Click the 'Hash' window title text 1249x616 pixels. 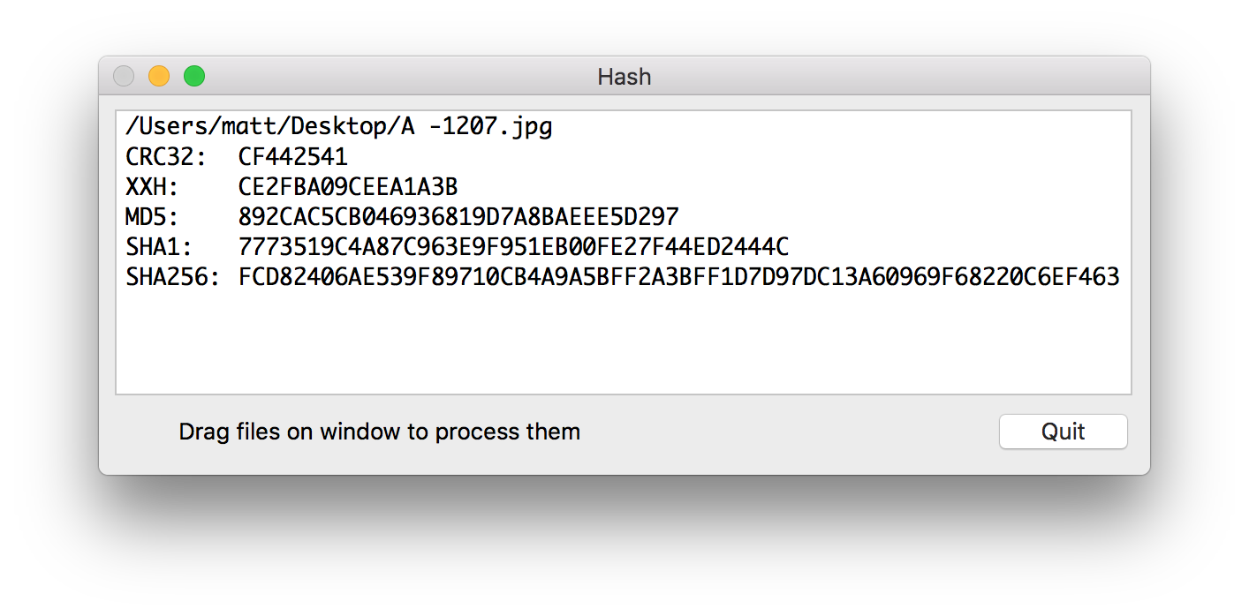coord(624,77)
